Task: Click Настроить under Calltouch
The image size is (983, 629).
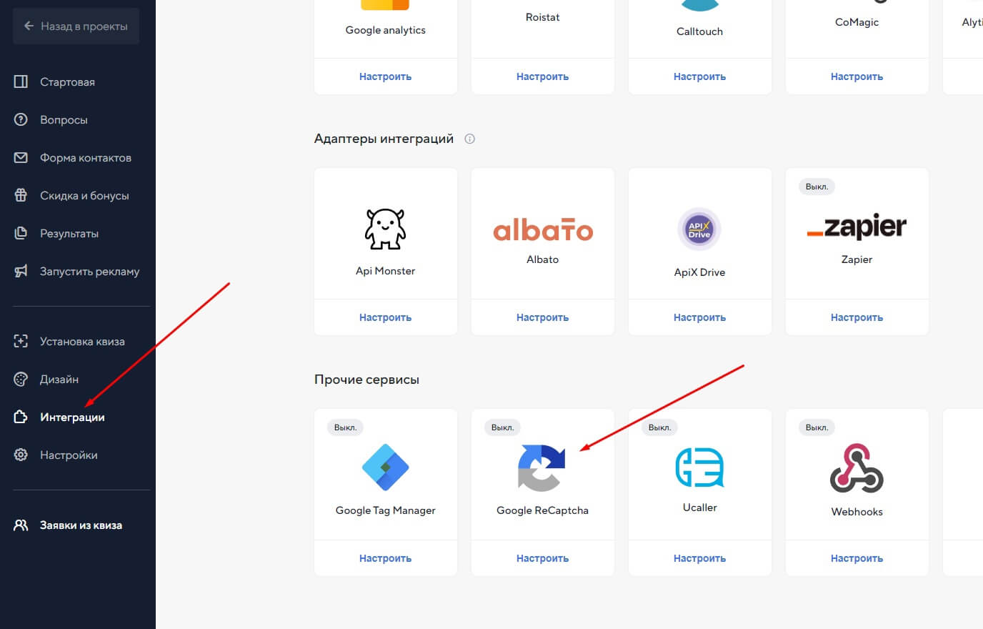Action: point(699,76)
